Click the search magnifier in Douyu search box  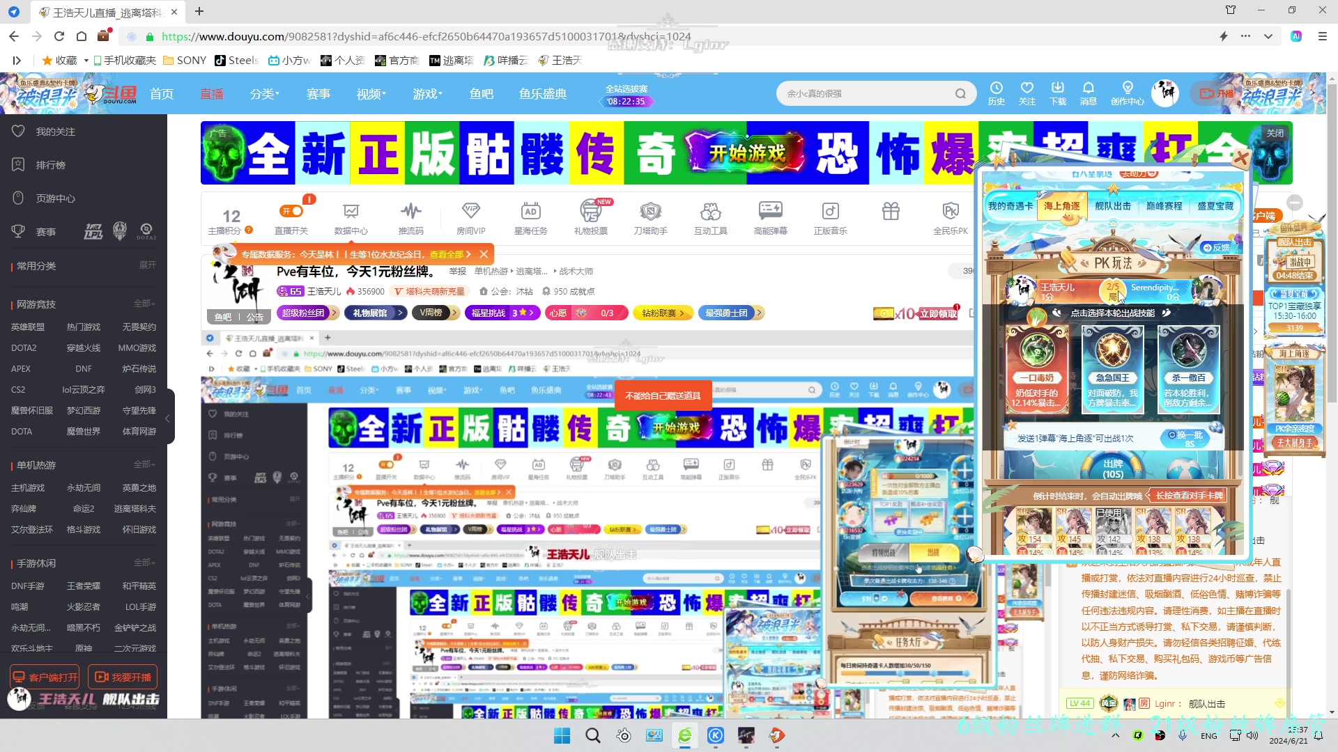[960, 94]
